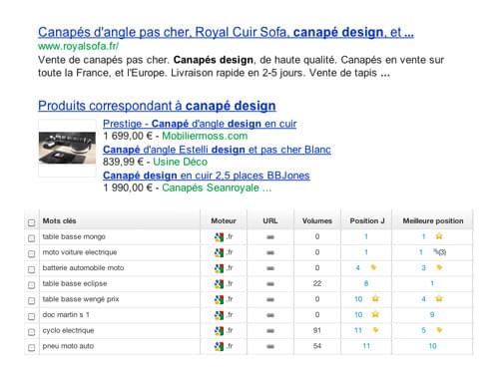
Task: Open Canapé design en cuir 2,5 places BBJones
Action: click(207, 176)
